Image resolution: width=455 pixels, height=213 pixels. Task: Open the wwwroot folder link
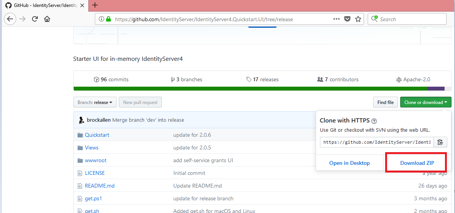coord(95,161)
